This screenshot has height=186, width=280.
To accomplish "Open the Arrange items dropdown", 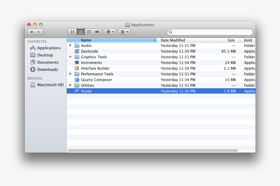I will pos(124,32).
